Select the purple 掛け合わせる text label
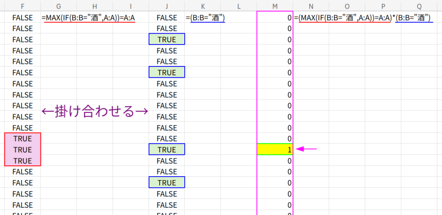The image size is (442, 215). coord(95,111)
